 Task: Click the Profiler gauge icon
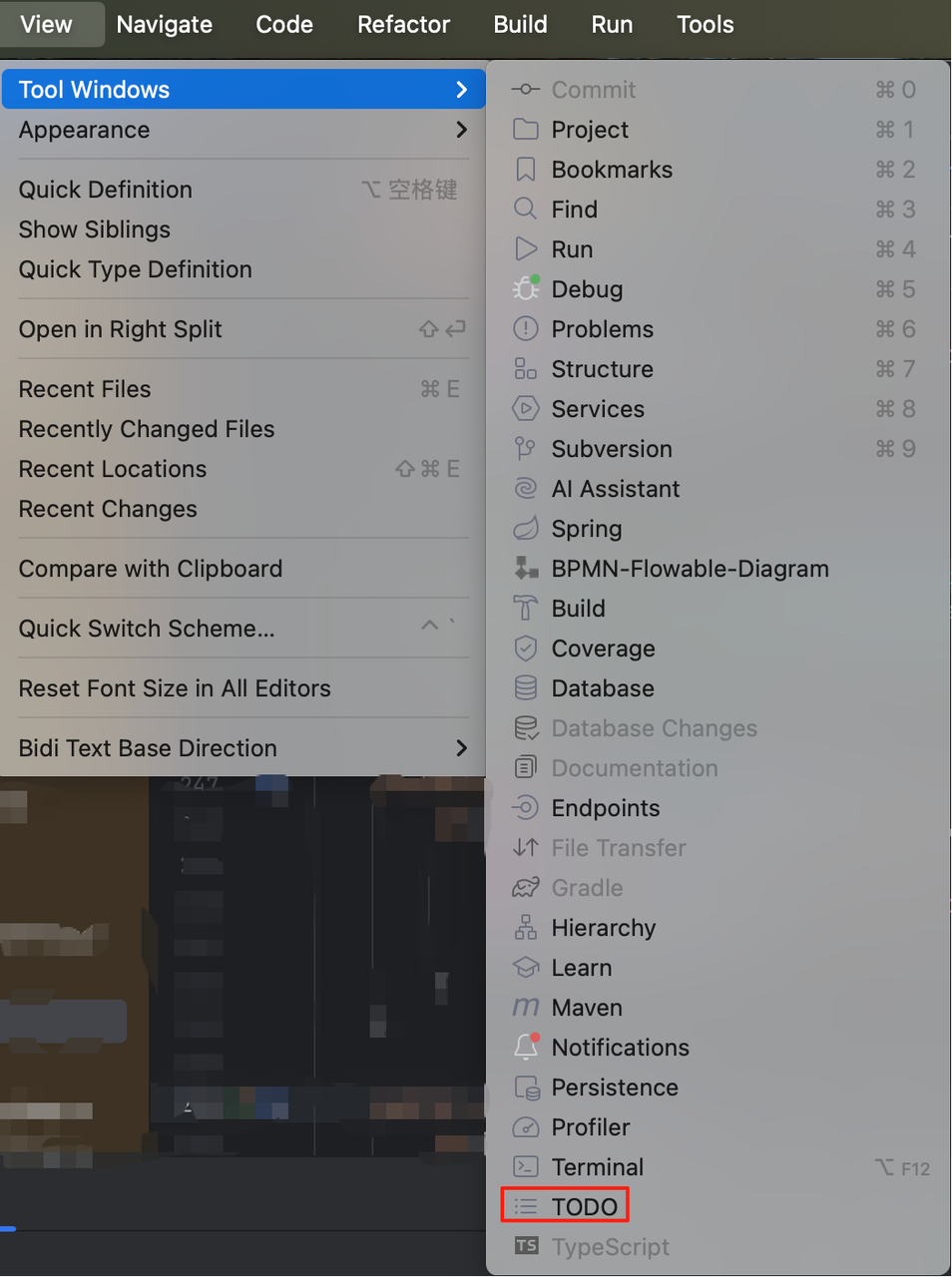(x=526, y=1127)
